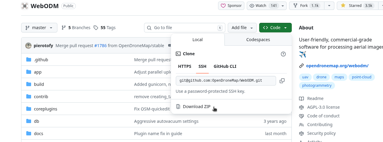Open the Watch notifications dropdown arrow
The height and width of the screenshot is (142, 383).
283,6
